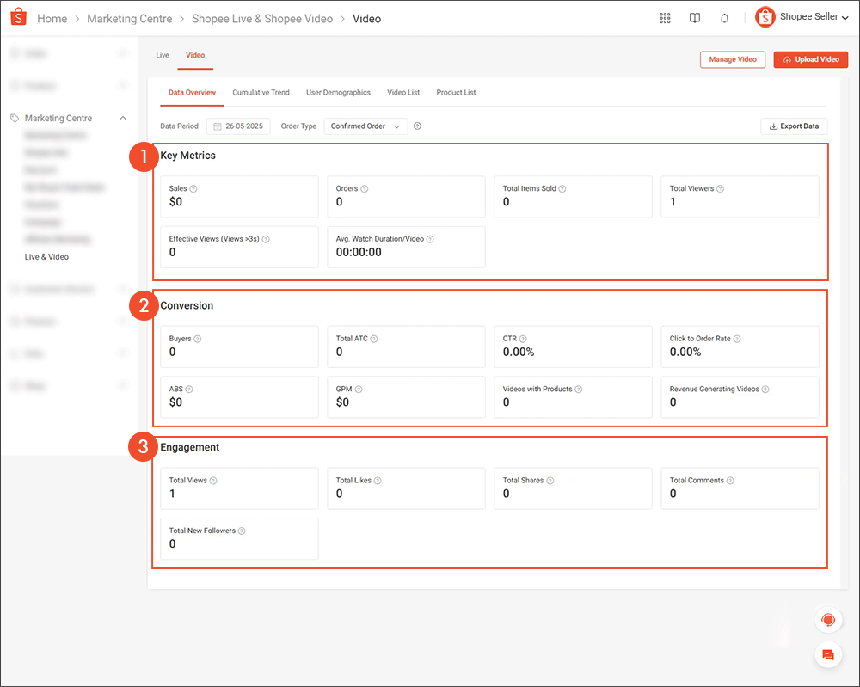This screenshot has height=687, width=860.
Task: Click the info icon beside Sales
Action: tap(193, 188)
